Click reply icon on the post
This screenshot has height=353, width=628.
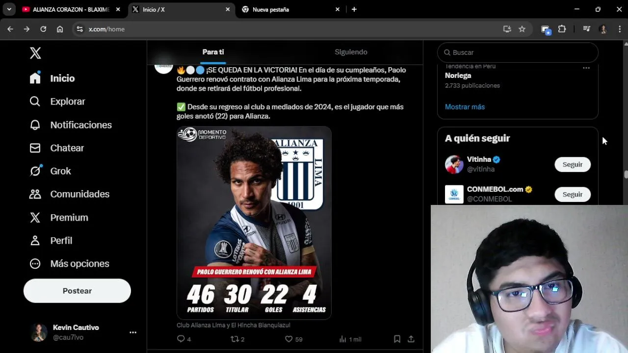[x=181, y=339]
